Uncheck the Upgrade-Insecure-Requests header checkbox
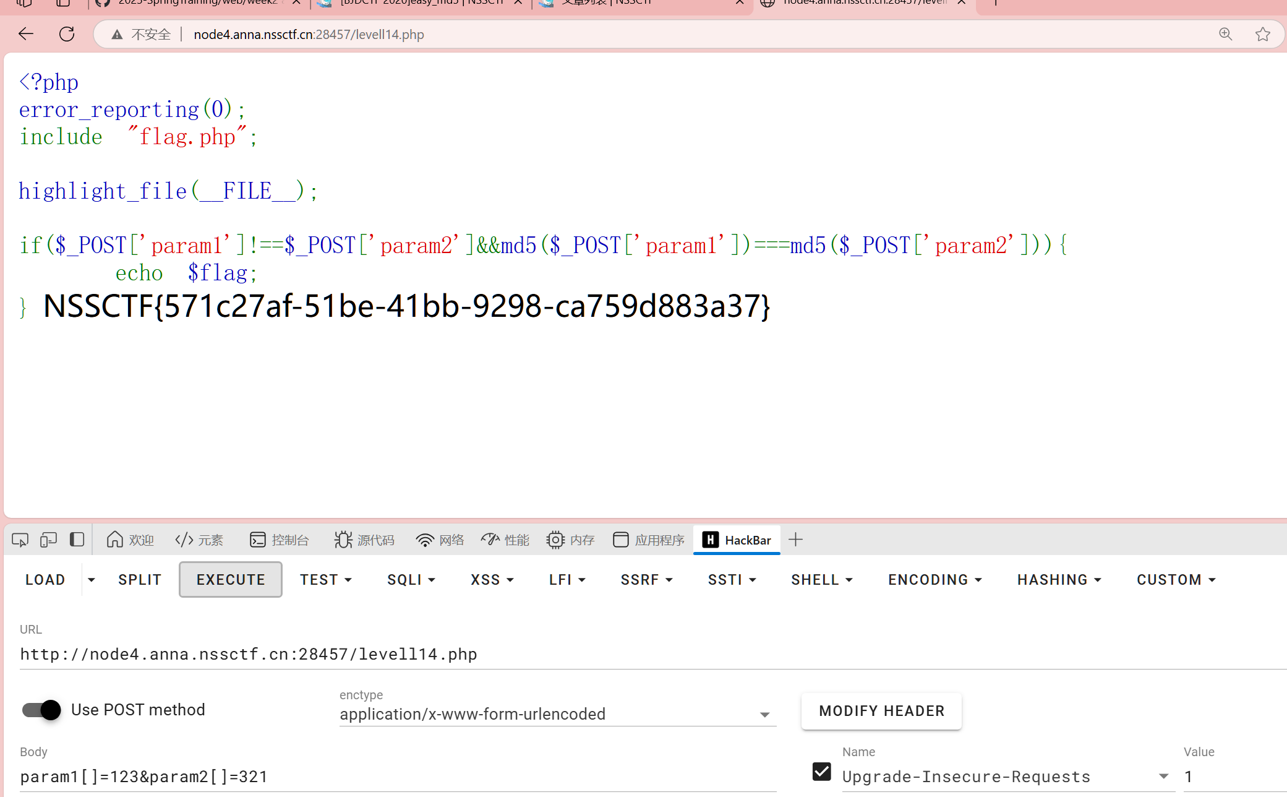The image size is (1287, 797). tap(821, 772)
